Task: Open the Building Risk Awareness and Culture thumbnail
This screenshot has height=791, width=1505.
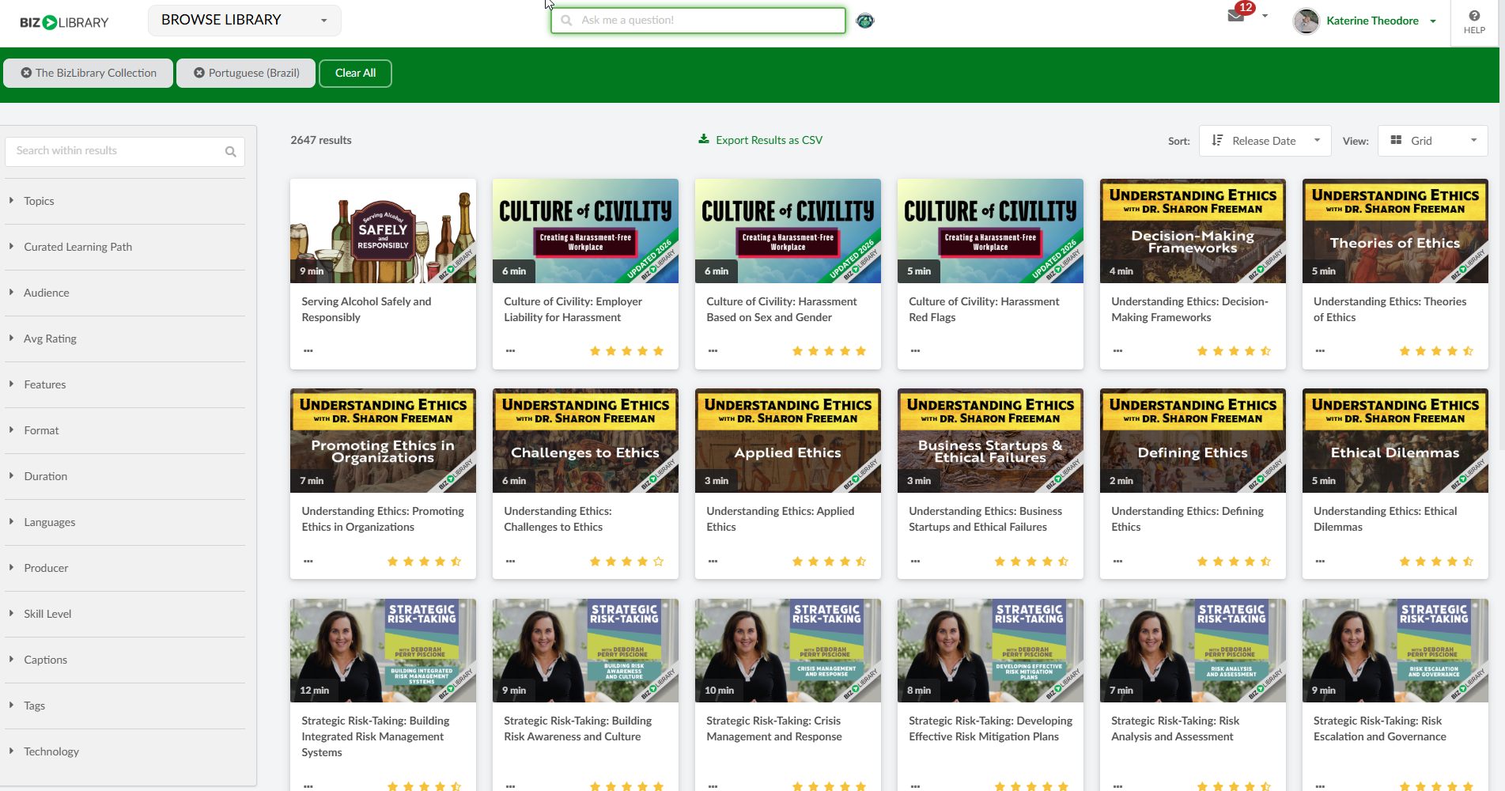Action: pos(585,650)
